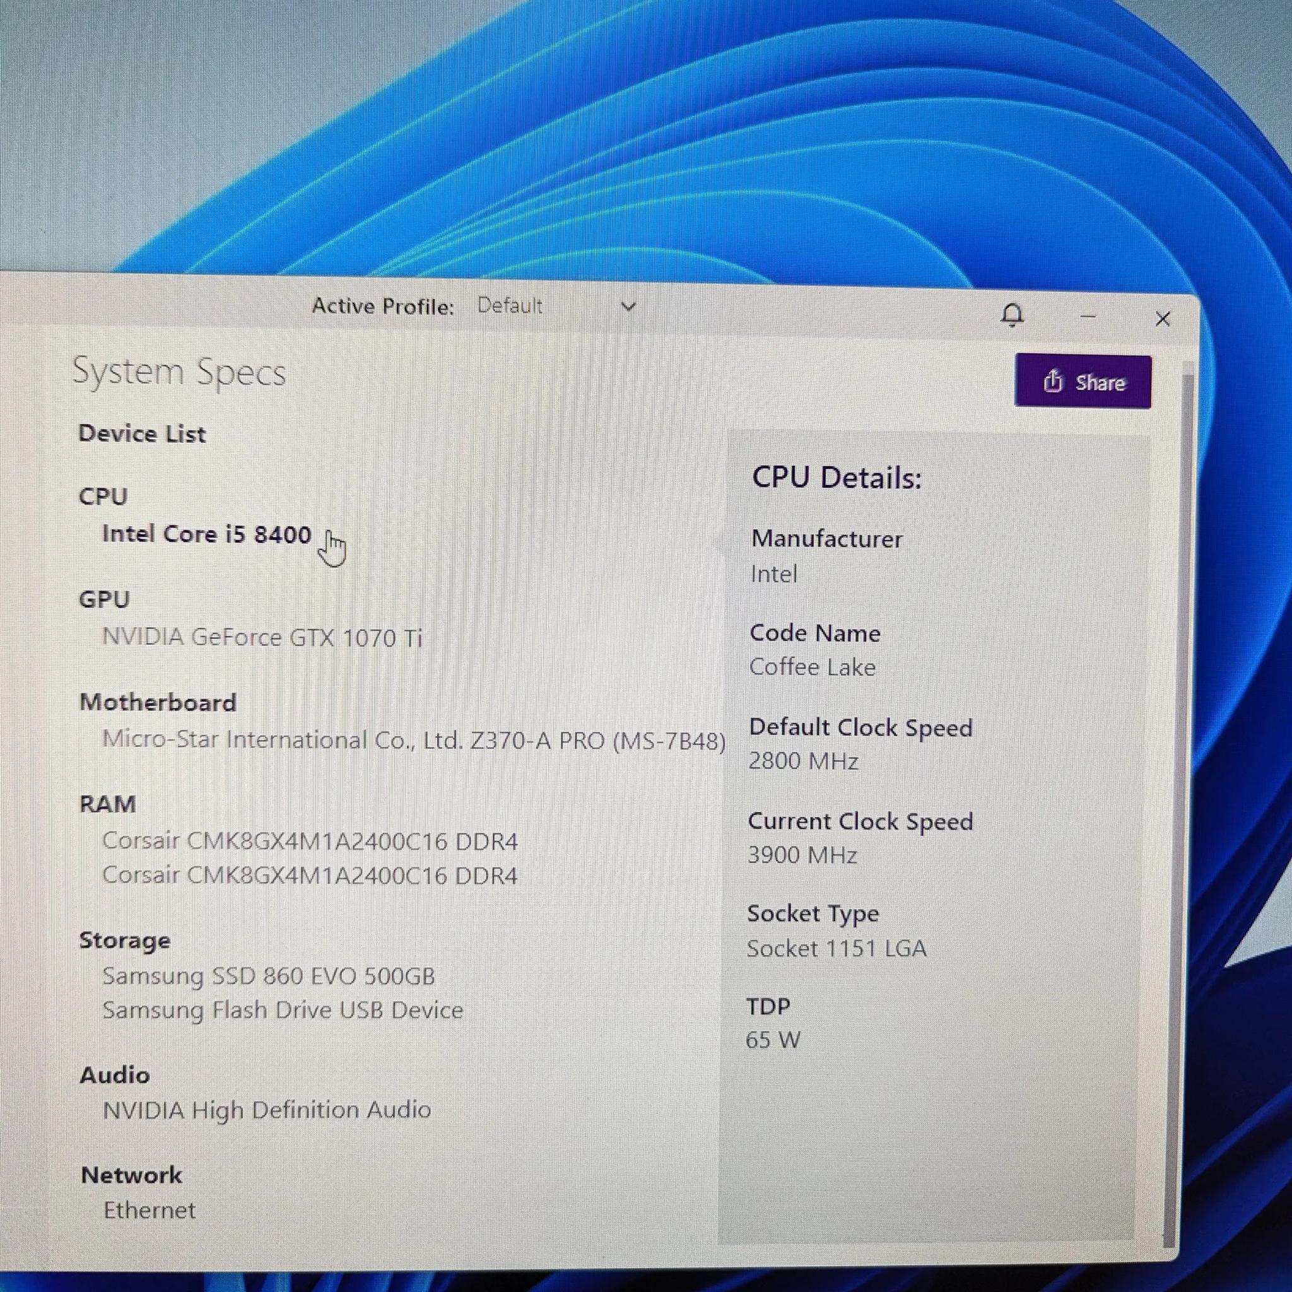Click the CPU Details heading
1292x1292 pixels.
[x=837, y=478]
